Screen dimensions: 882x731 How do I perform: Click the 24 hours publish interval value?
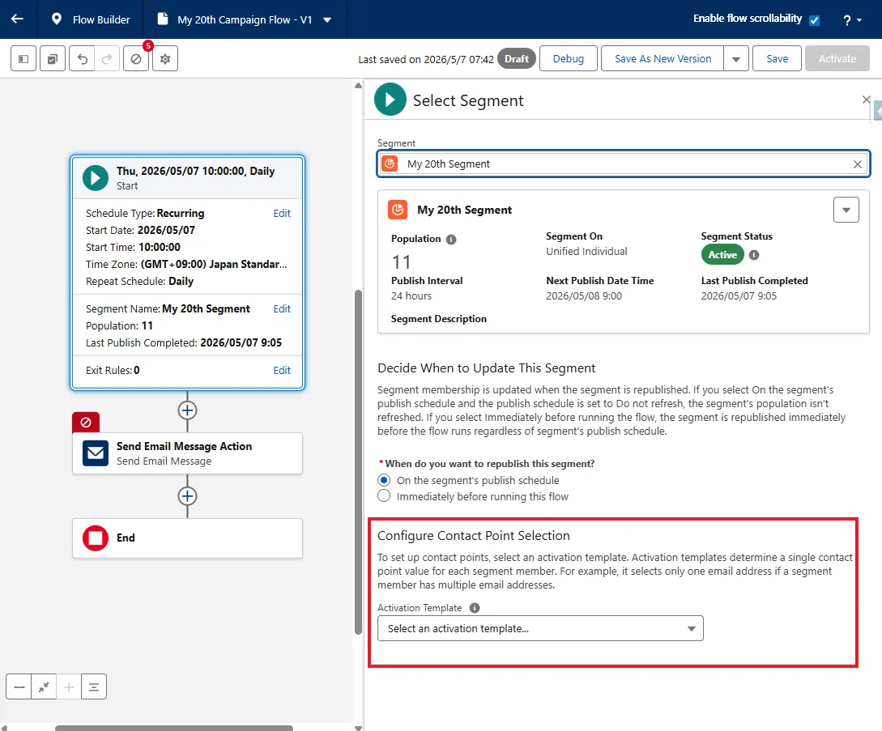coord(411,295)
